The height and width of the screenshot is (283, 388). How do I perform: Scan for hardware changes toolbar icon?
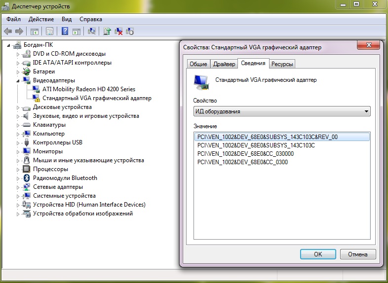pyautogui.click(x=92, y=31)
